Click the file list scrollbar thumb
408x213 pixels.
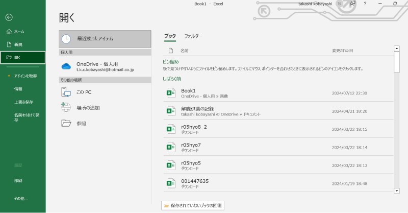[x=397, y=62]
